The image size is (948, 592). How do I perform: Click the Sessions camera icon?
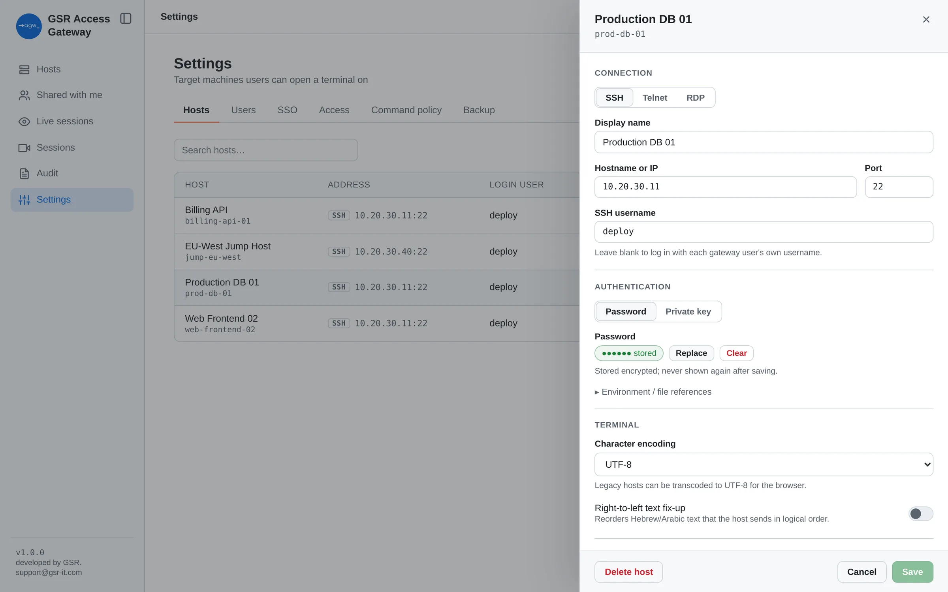[x=24, y=148]
